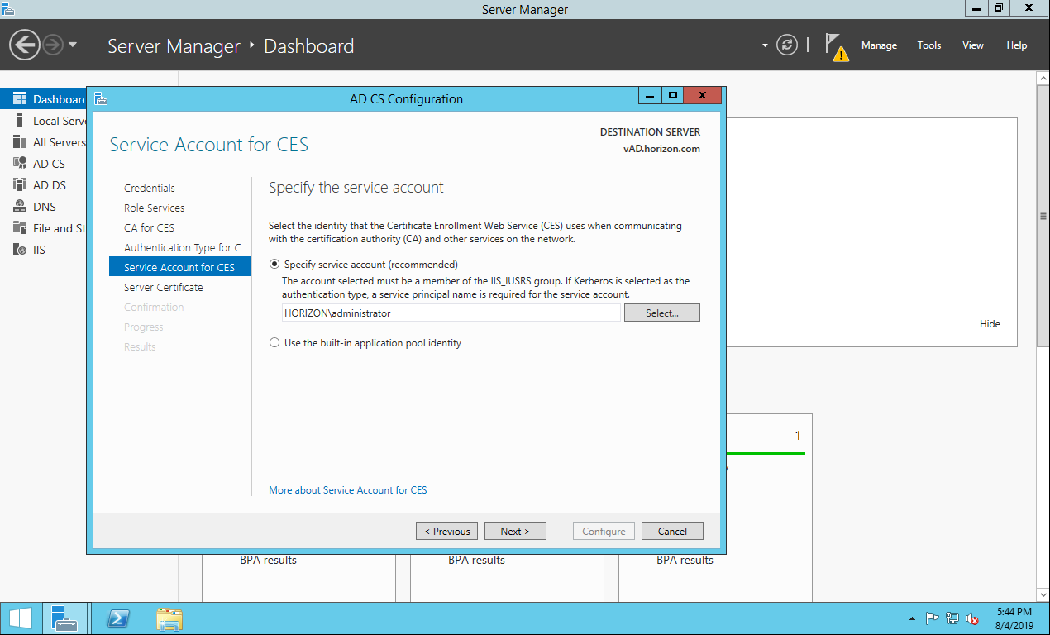The width and height of the screenshot is (1050, 635).
Task: Expand the dropdown arrow beside the refresh icon
Action: [765, 45]
